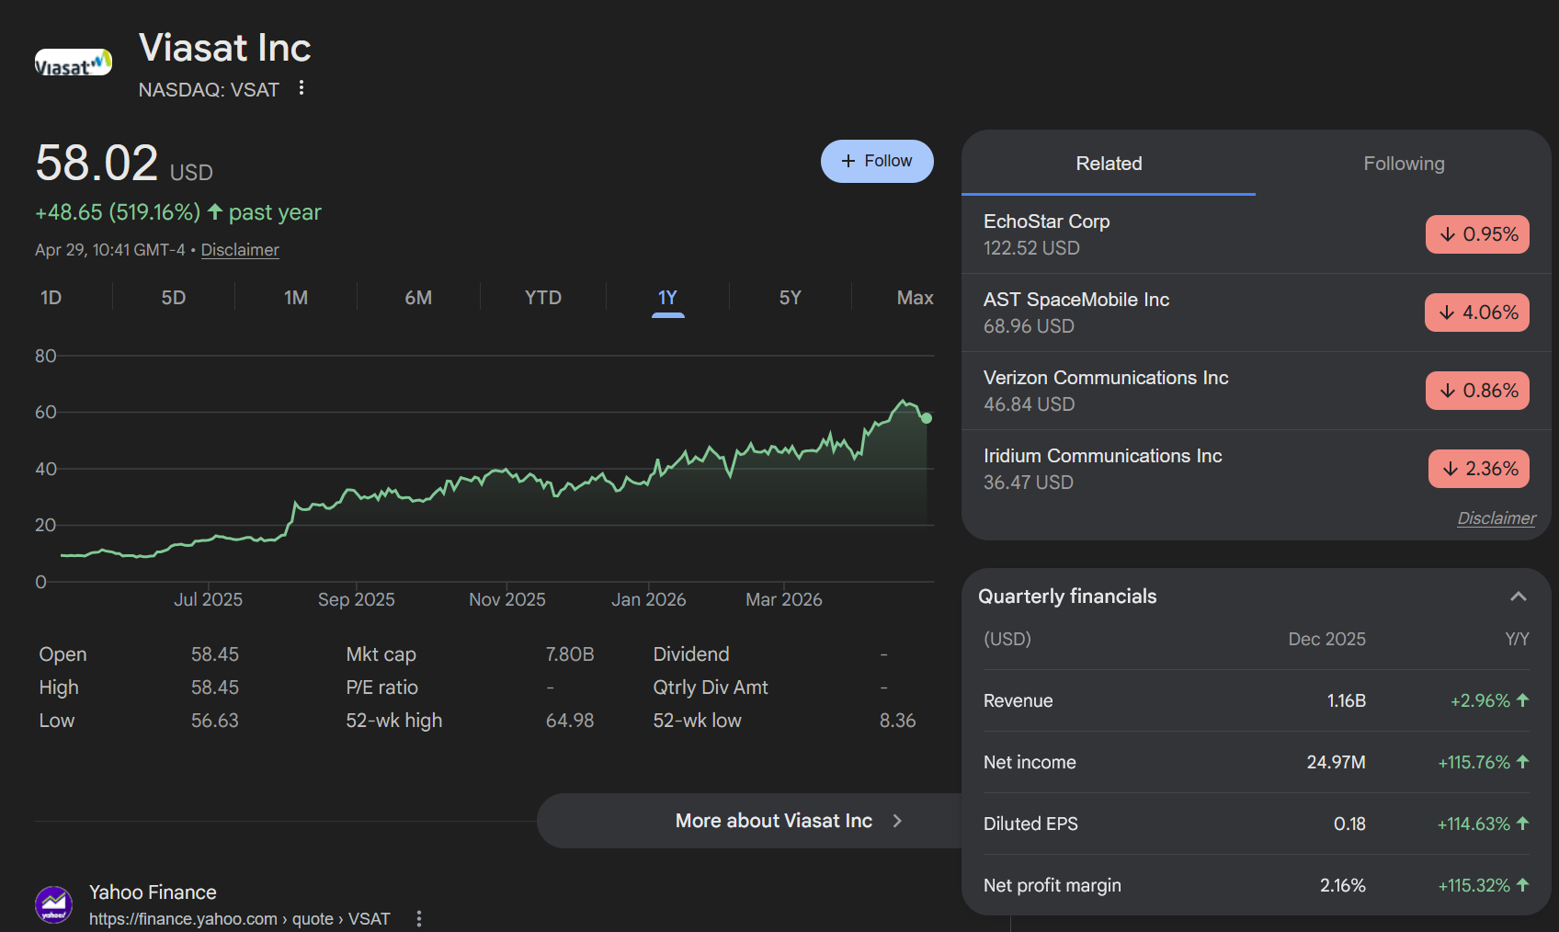Click the Net income row
1559x932 pixels.
coord(1256,762)
